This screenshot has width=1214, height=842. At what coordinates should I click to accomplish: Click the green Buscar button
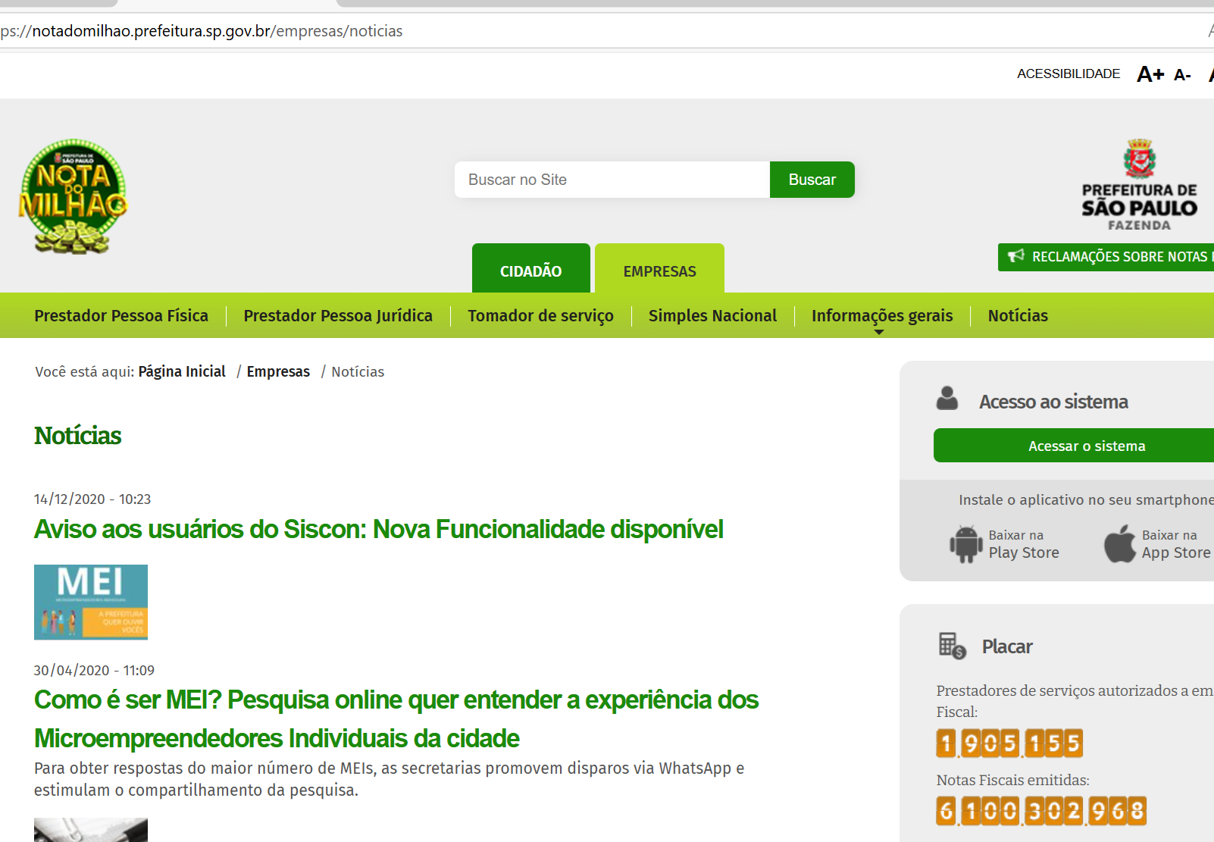[x=812, y=180]
